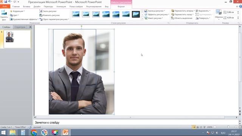Switch to the Показ слайдов ribbon tab
The image size is (242, 136).
tap(76, 6)
